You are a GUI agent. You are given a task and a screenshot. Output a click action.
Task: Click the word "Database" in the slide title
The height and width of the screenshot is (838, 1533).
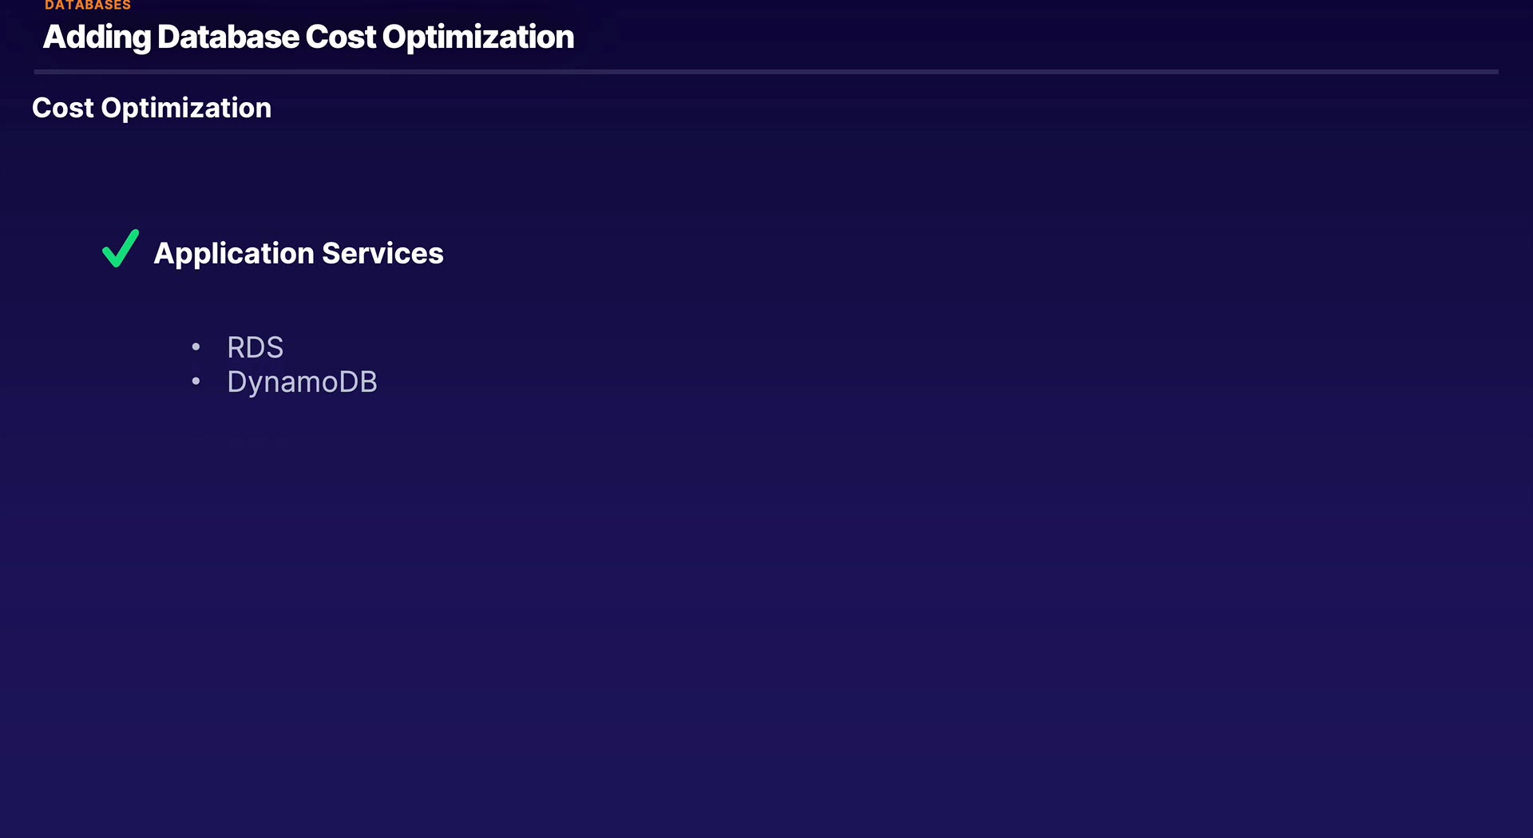point(228,38)
